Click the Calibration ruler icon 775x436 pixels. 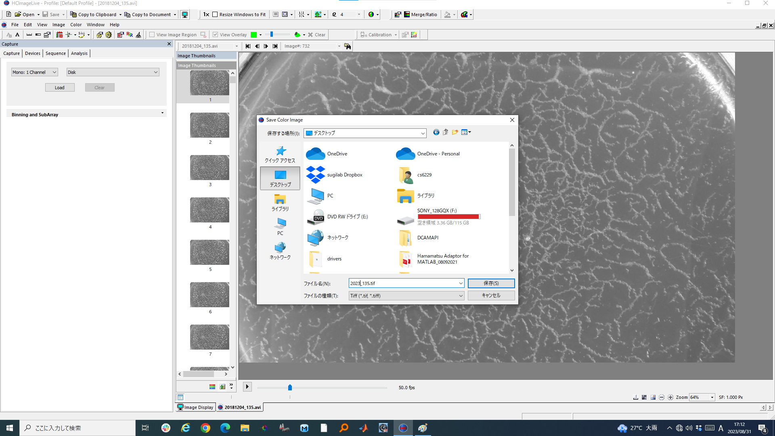pos(364,35)
